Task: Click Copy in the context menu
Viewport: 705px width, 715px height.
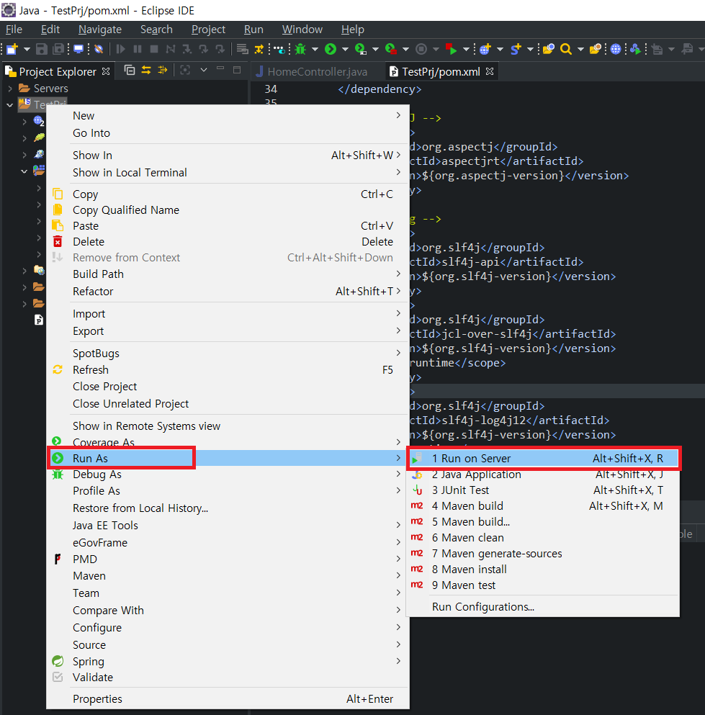Action: coord(228,194)
